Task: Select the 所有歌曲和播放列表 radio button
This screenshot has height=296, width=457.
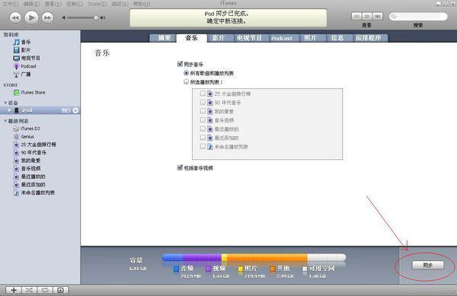Action: pos(187,73)
